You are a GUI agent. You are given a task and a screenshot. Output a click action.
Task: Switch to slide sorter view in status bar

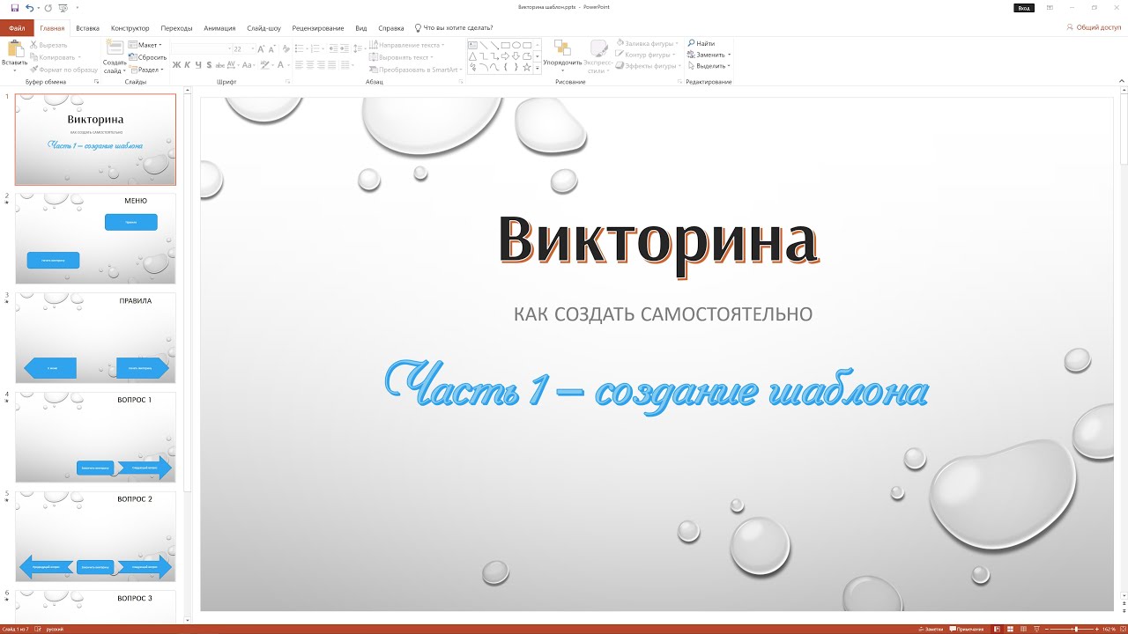(x=1012, y=629)
